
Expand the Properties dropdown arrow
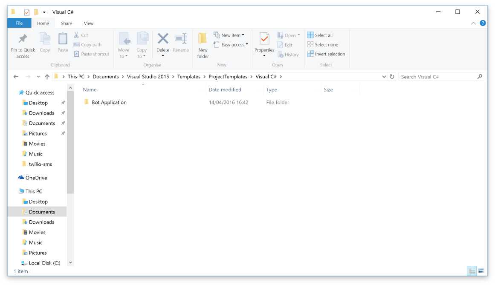[264, 56]
